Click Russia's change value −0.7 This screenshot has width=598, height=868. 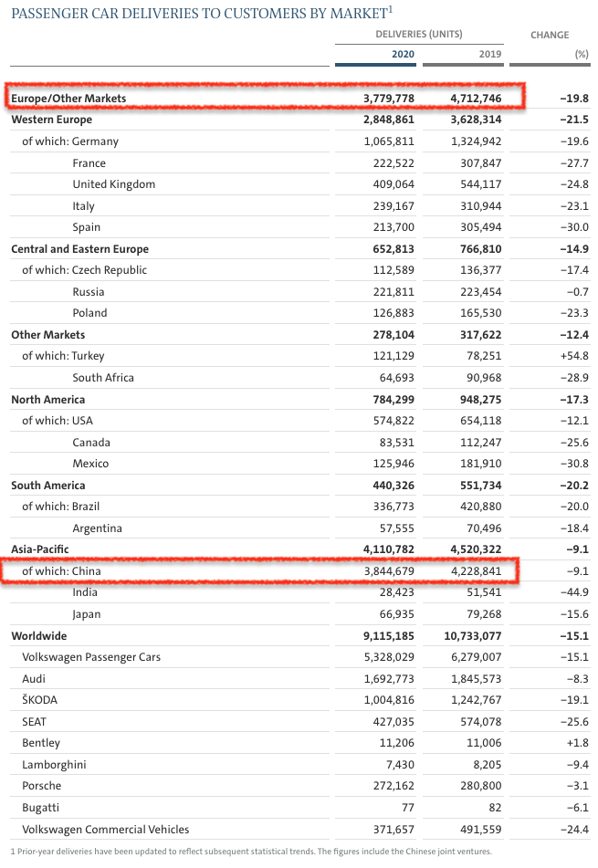(x=577, y=292)
